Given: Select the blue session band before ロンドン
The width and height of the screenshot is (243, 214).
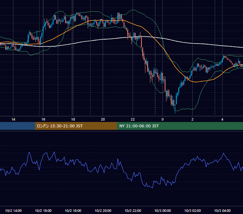Looking at the screenshot, I should click(18, 126).
